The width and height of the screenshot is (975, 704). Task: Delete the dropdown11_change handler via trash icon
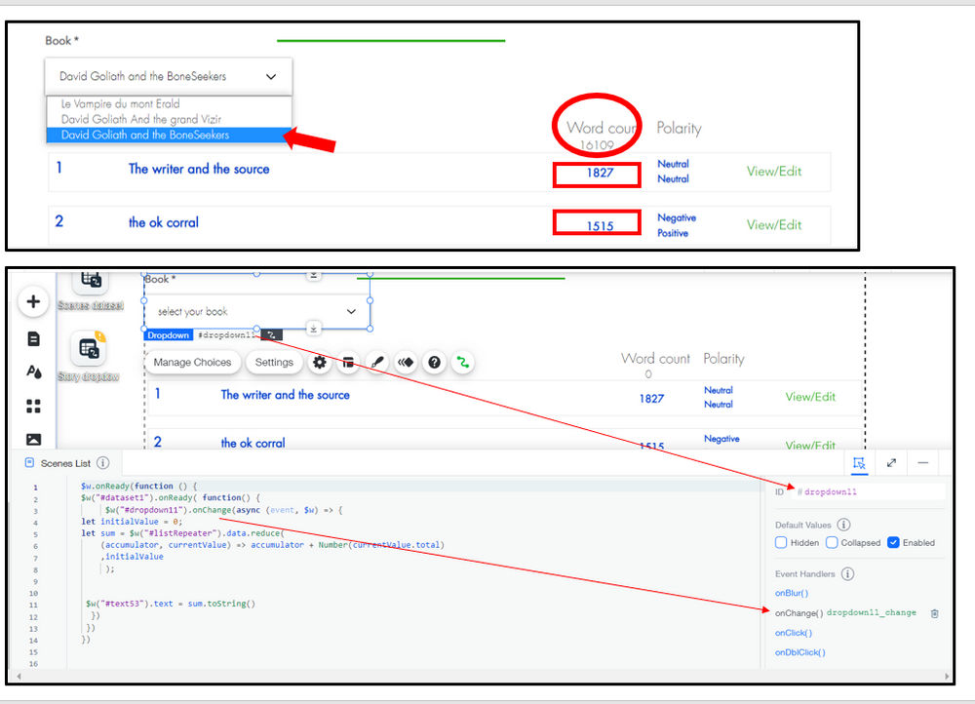click(x=934, y=612)
